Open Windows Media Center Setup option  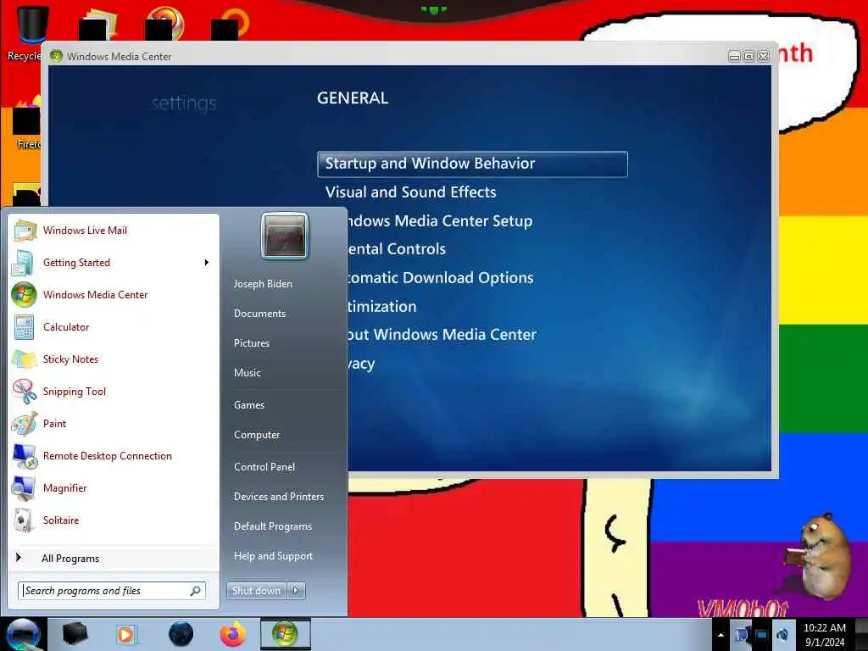coord(440,221)
